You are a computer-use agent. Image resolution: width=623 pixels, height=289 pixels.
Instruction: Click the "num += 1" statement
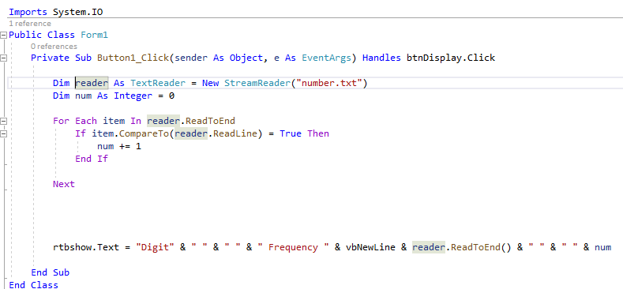tap(119, 146)
